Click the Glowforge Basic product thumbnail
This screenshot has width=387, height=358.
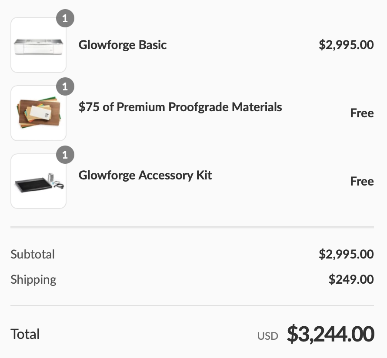coord(38,45)
